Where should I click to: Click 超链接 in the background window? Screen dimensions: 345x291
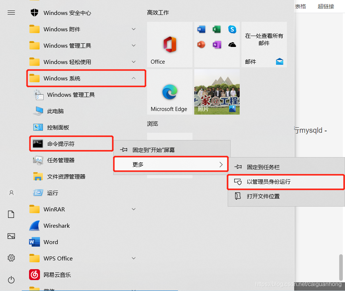pos(326,7)
